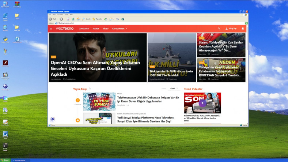288x162 pixels.
Task: Click the RSS icon beside Yayın Akışı
Action: click(x=90, y=89)
